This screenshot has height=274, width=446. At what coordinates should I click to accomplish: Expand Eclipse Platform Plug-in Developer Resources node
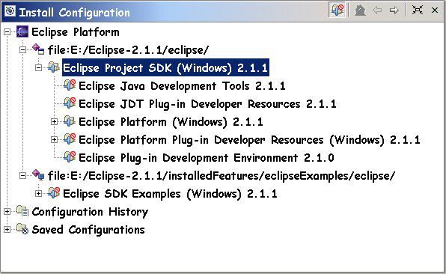tap(54, 140)
